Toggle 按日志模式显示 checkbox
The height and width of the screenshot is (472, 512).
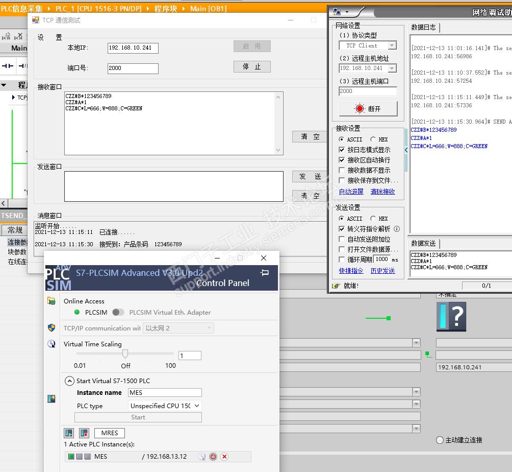(342, 150)
